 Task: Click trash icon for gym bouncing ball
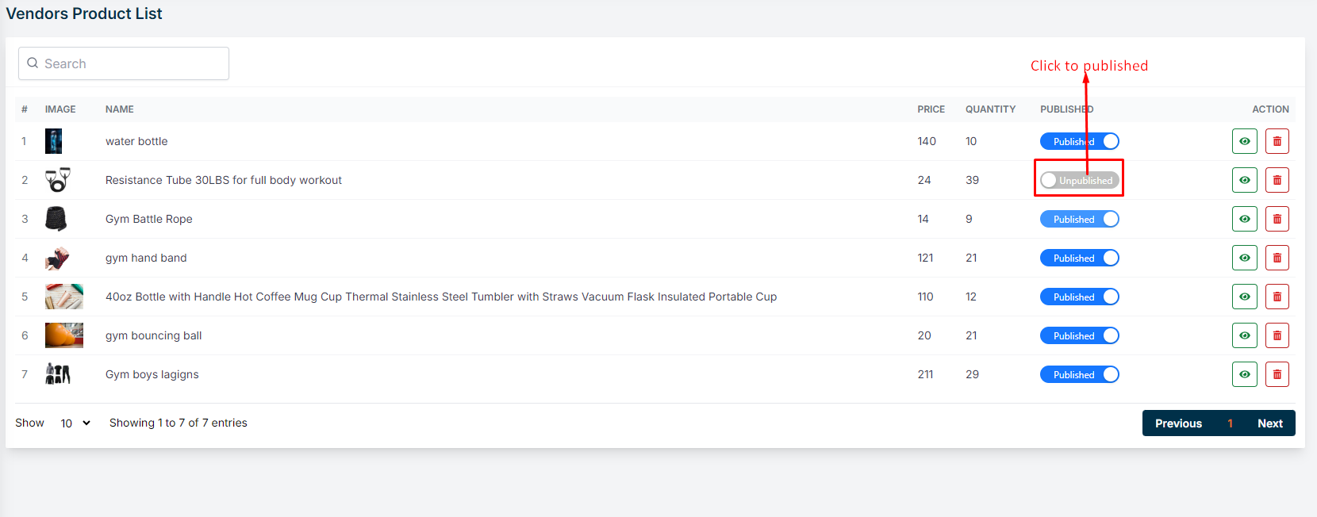(1277, 335)
